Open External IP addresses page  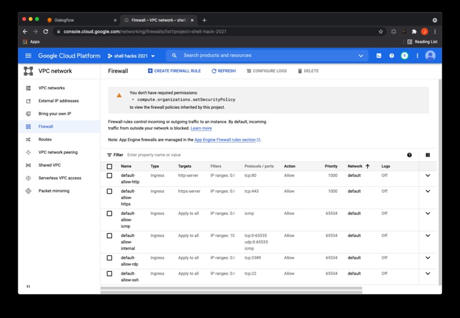(x=59, y=101)
